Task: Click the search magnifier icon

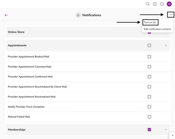Action: coord(148,4)
